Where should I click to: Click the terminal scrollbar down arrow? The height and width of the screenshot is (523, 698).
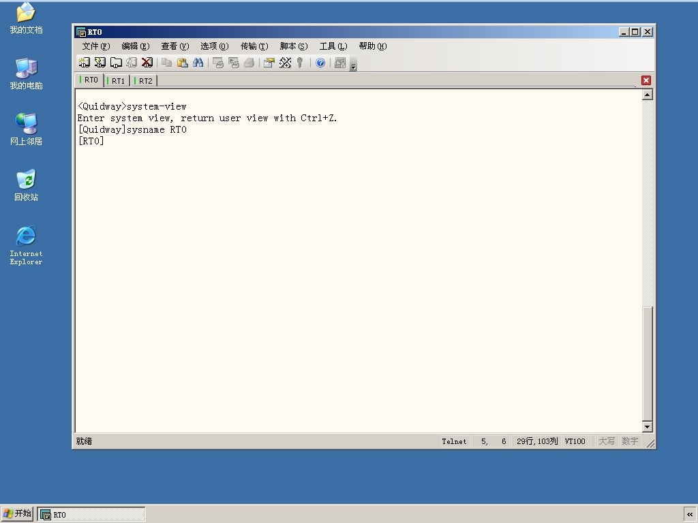pyautogui.click(x=648, y=427)
